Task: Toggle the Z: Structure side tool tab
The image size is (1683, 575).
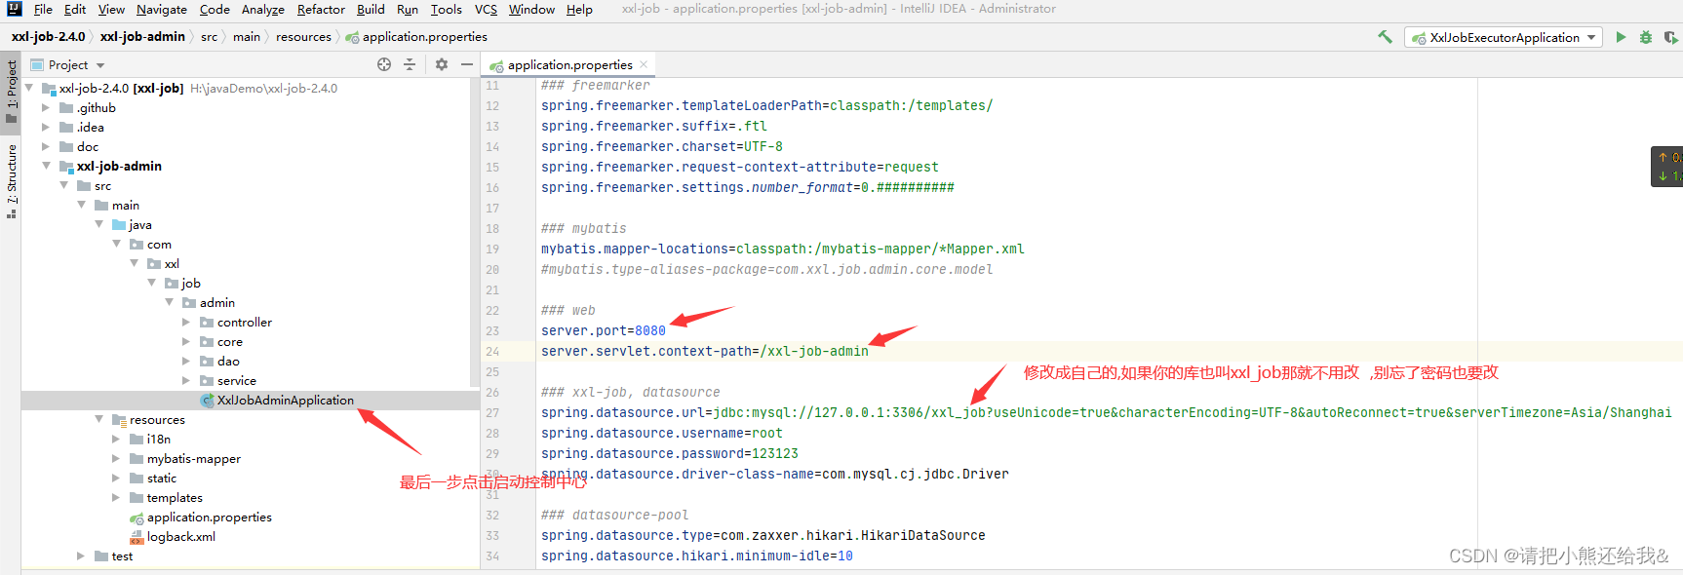Action: point(12,180)
